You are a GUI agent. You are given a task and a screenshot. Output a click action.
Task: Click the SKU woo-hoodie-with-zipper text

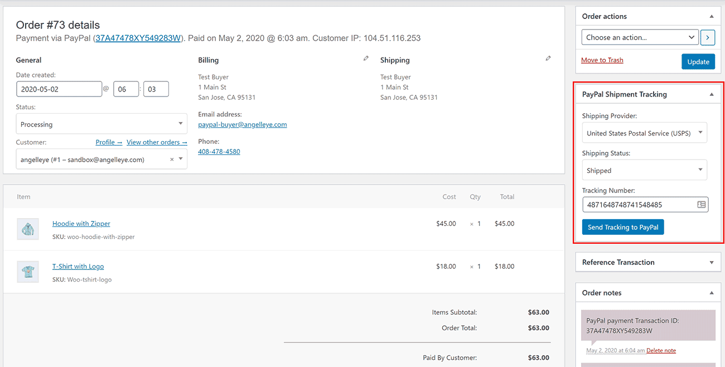click(x=94, y=237)
